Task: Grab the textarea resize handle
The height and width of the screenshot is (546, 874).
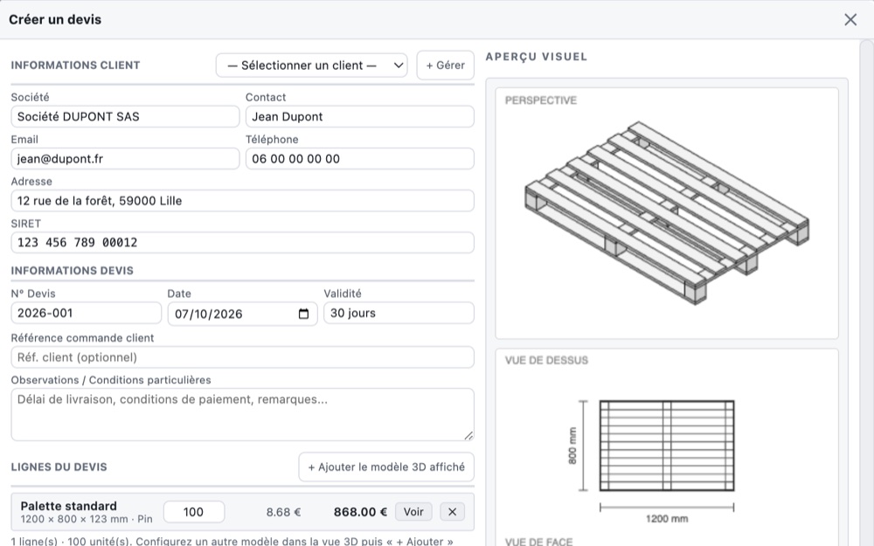Action: pos(468,436)
